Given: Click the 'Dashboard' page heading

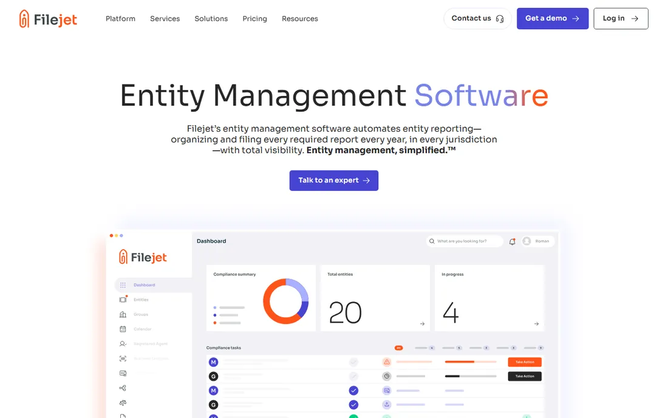Looking at the screenshot, I should 211,241.
